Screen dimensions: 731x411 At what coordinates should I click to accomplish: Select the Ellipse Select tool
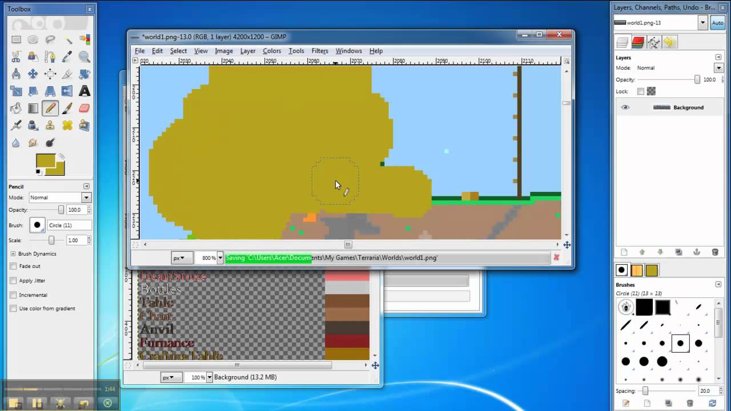click(x=33, y=40)
